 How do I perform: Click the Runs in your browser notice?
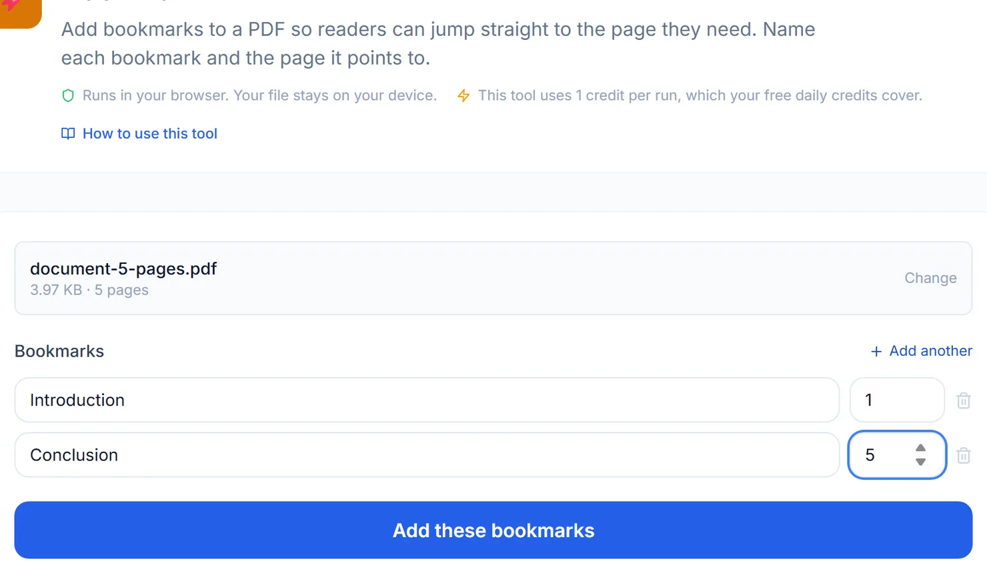(x=259, y=96)
